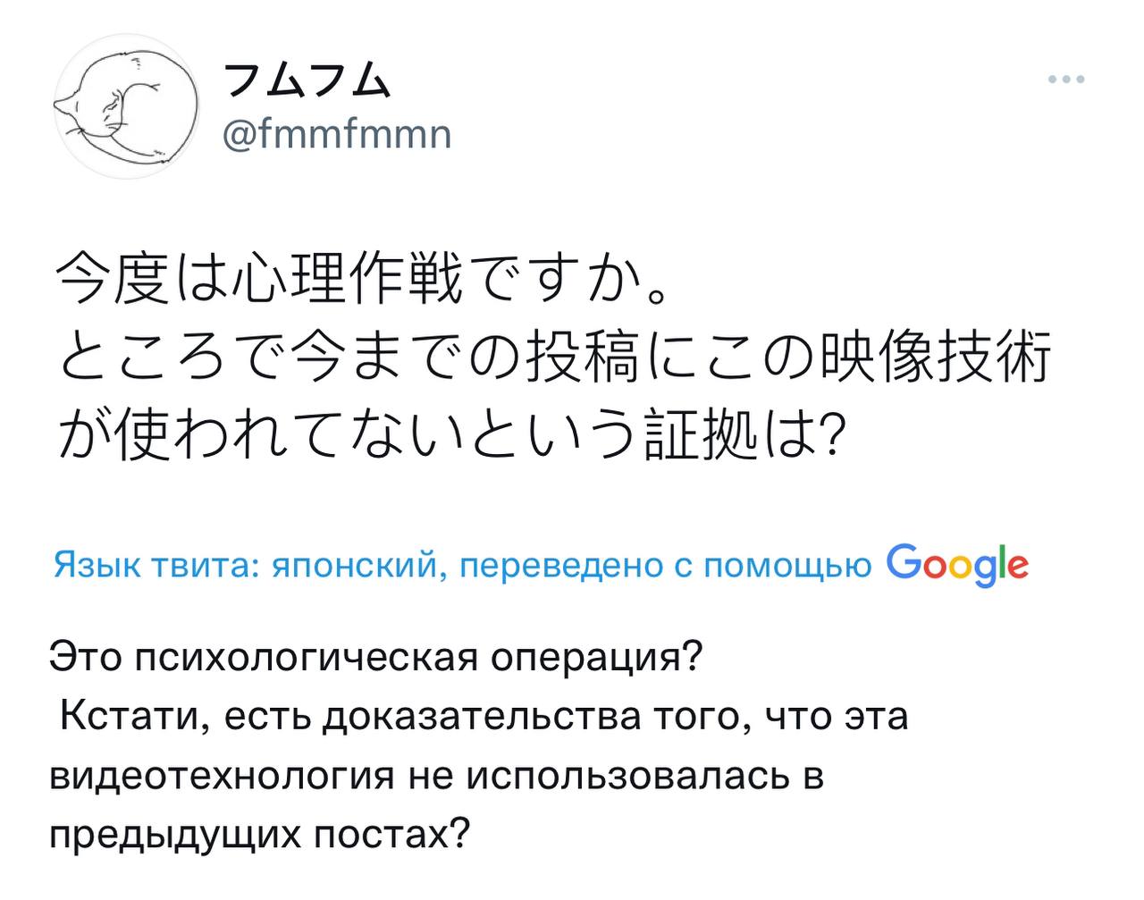
Task: Click the sleeping cat profile avatar
Action: click(126, 105)
